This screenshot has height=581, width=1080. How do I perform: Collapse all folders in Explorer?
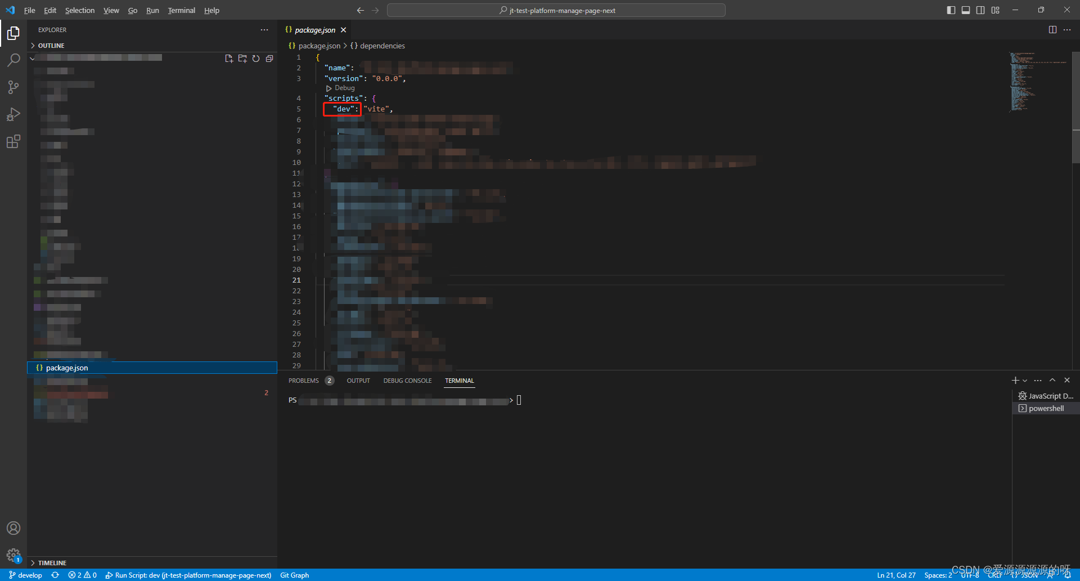point(269,59)
